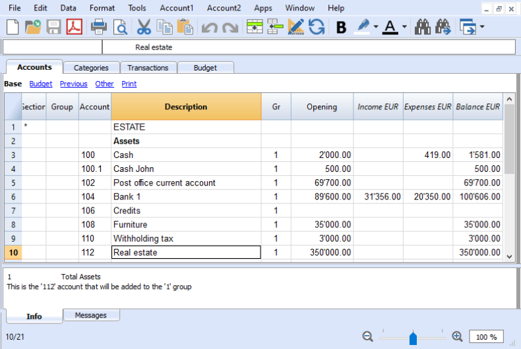This screenshot has width=521, height=349.
Task: Click the 'ESTATE' title cell
Action: (x=186, y=127)
